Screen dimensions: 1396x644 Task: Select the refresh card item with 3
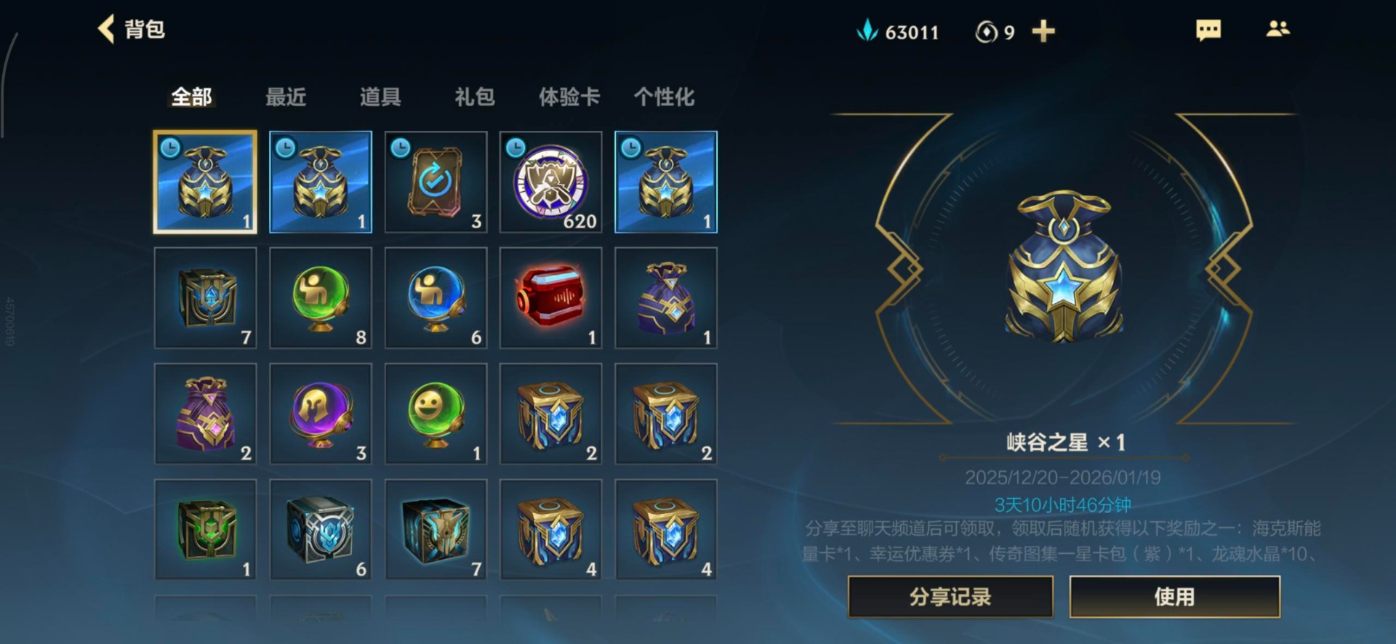436,182
